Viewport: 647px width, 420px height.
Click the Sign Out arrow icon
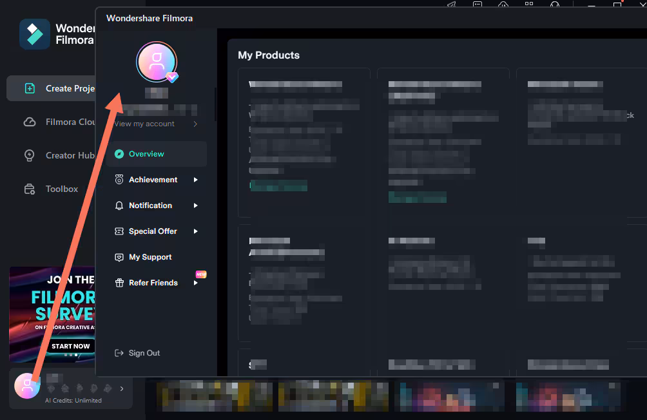pos(119,353)
